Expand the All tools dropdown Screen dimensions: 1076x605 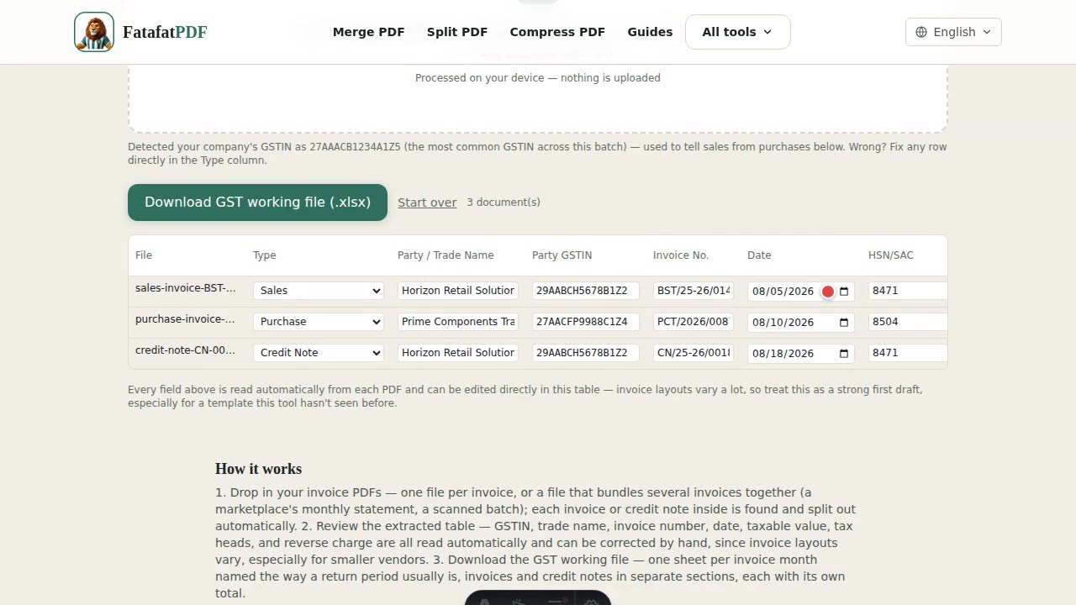(x=737, y=32)
